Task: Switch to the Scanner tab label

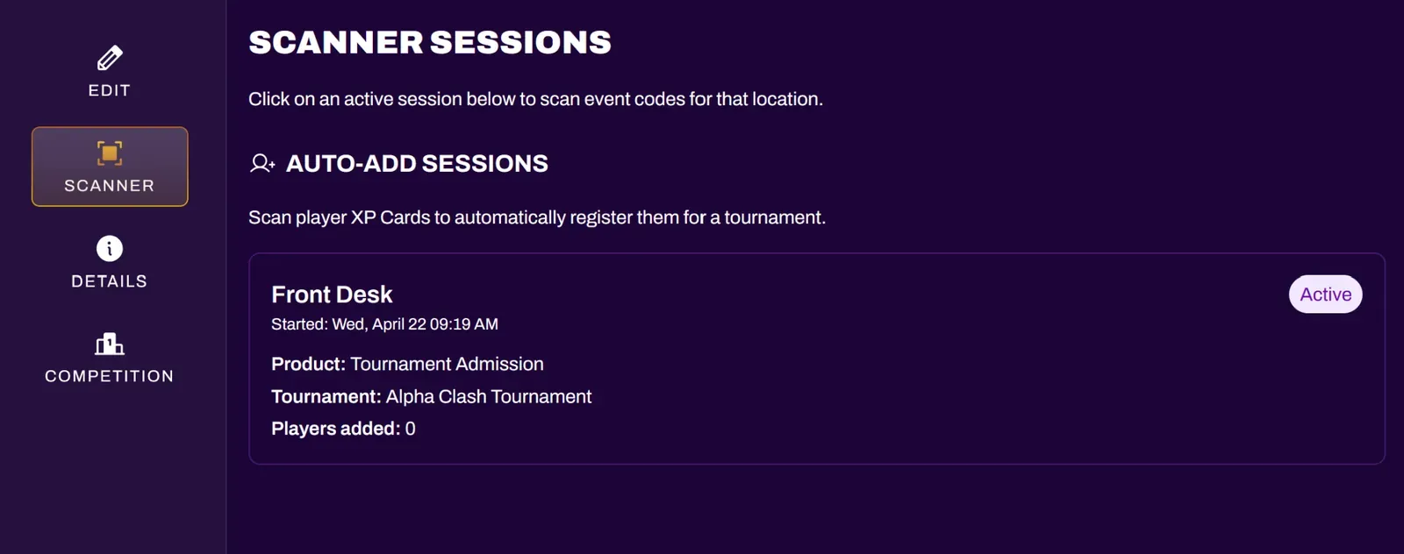Action: pyautogui.click(x=110, y=186)
